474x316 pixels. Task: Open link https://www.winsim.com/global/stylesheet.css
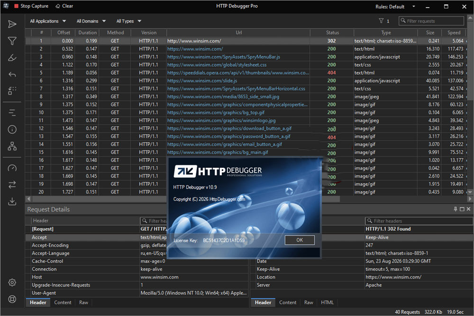217,65
